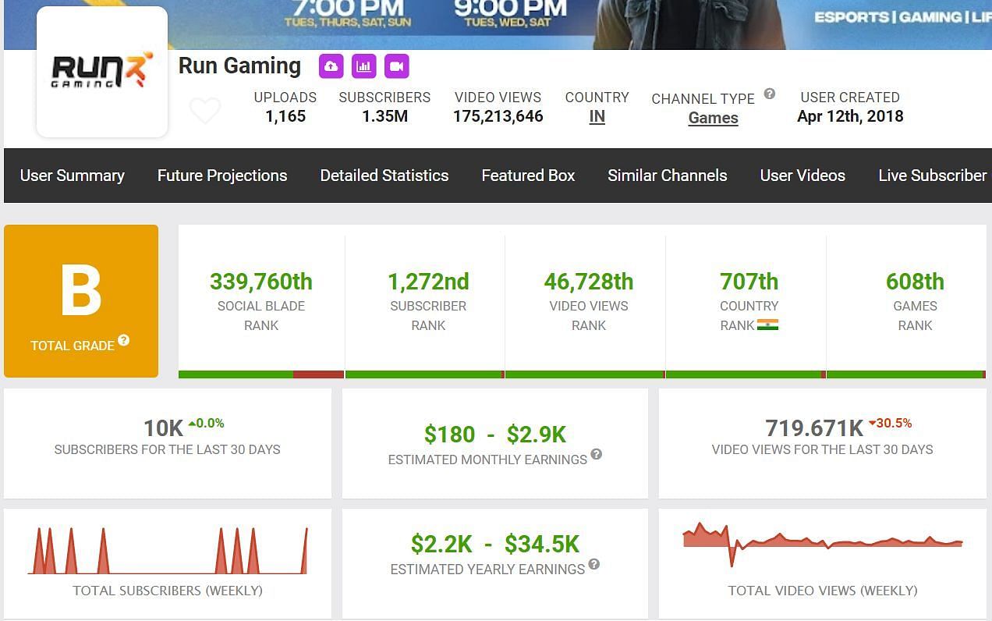Image resolution: width=992 pixels, height=621 pixels.
Task: Click the 707th country rank value
Action: click(x=749, y=282)
